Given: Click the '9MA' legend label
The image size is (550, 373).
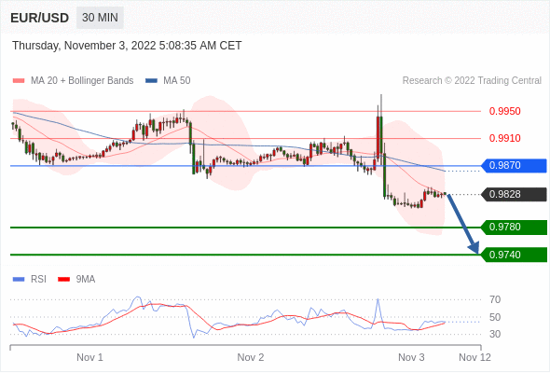Looking at the screenshot, I should pyautogui.click(x=86, y=280).
